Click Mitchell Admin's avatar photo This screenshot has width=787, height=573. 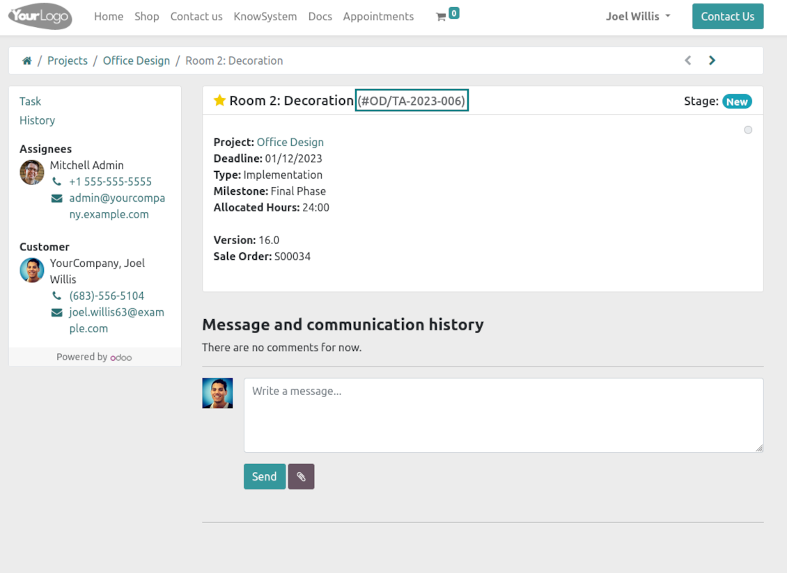31,172
